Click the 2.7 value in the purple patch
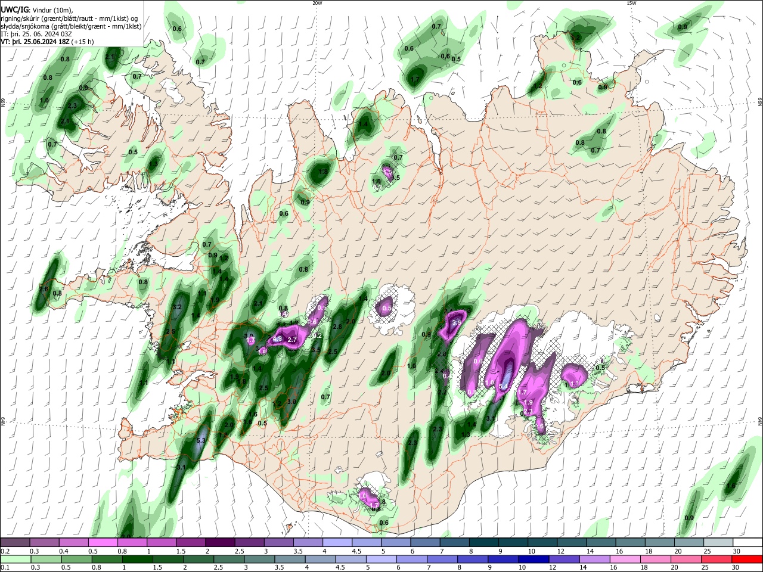The height and width of the screenshot is (572, 763). coord(292,340)
